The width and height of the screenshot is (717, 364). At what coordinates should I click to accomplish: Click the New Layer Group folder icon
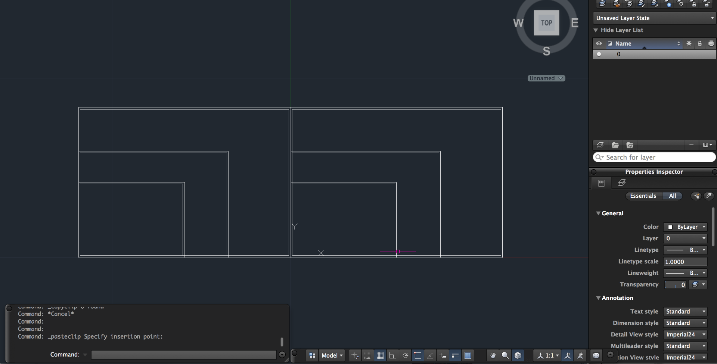615,145
